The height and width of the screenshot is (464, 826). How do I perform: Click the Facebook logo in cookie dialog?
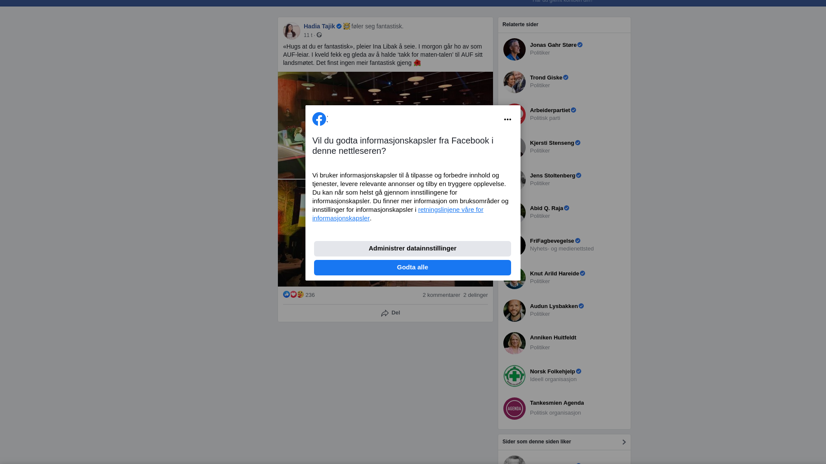pyautogui.click(x=319, y=119)
